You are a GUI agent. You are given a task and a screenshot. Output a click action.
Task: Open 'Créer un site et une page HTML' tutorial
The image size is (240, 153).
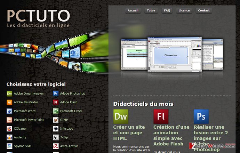point(129,132)
